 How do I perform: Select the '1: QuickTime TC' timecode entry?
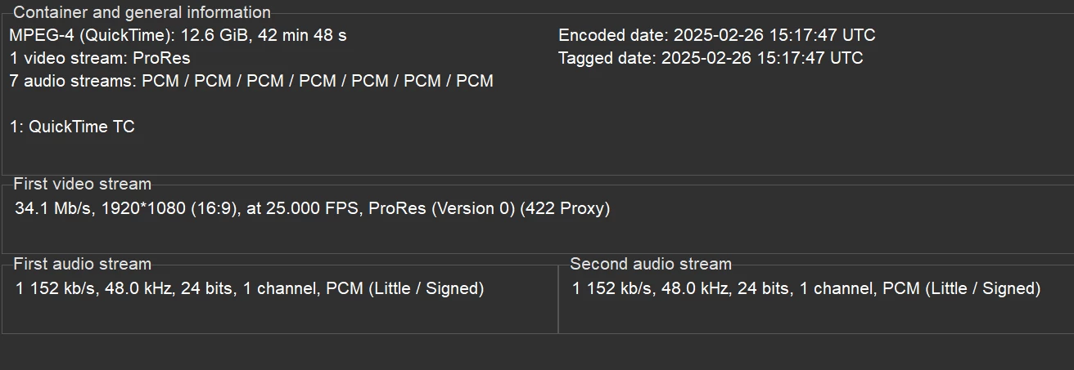[x=72, y=127]
